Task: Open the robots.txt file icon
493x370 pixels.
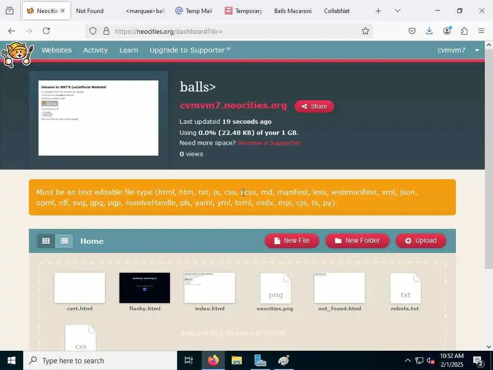Action: (x=405, y=288)
